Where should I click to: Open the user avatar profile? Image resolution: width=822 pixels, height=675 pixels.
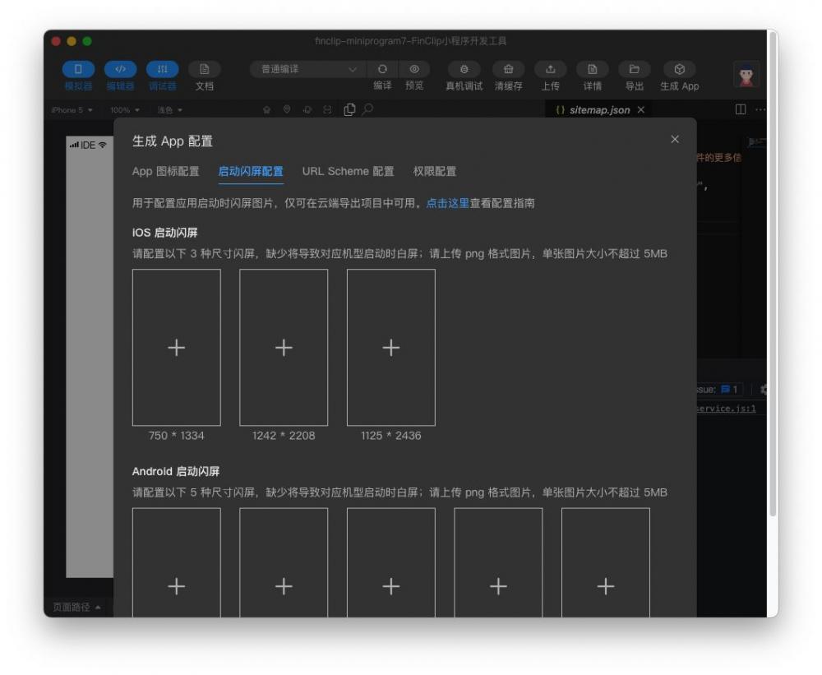point(746,76)
